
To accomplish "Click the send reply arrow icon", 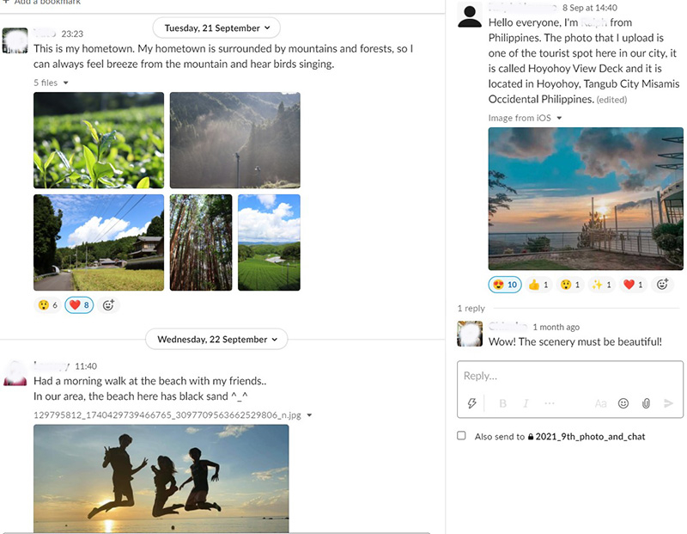I will pos(668,403).
